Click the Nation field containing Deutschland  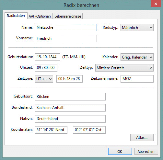click(70, 119)
